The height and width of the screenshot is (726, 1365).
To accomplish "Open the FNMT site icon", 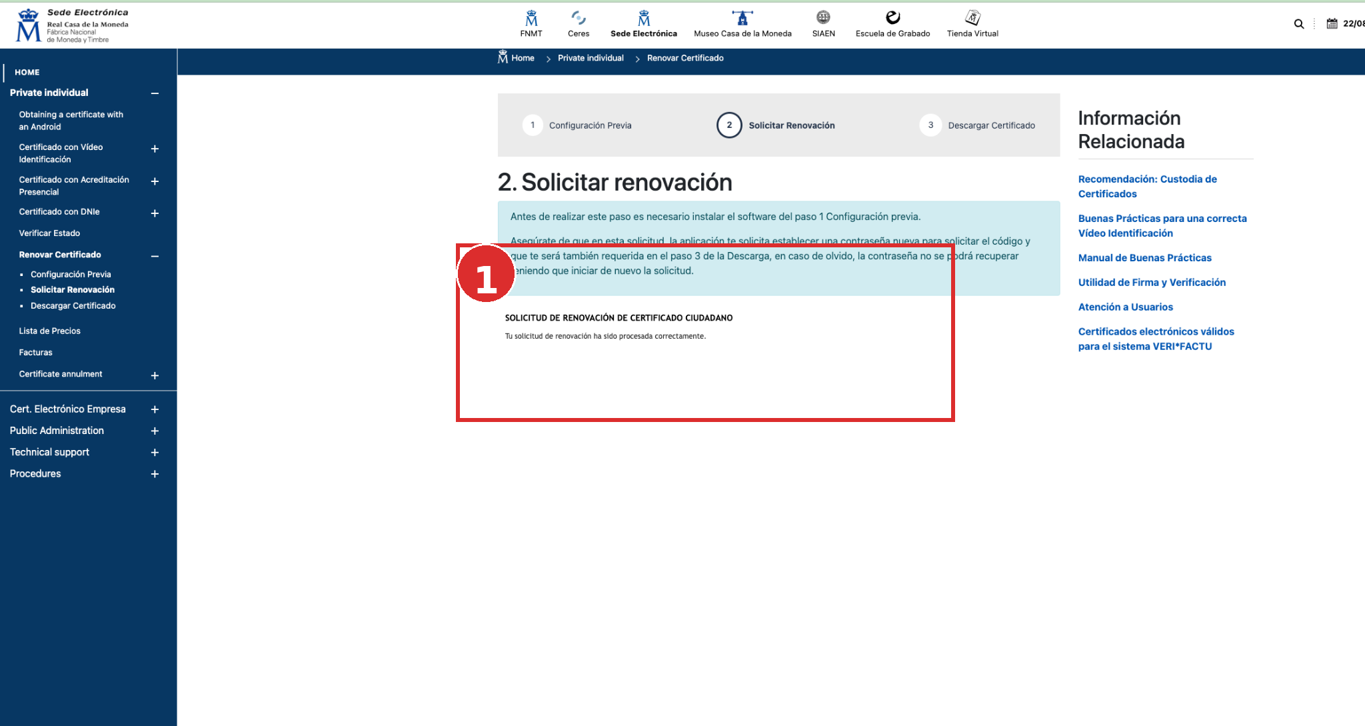I will (531, 24).
